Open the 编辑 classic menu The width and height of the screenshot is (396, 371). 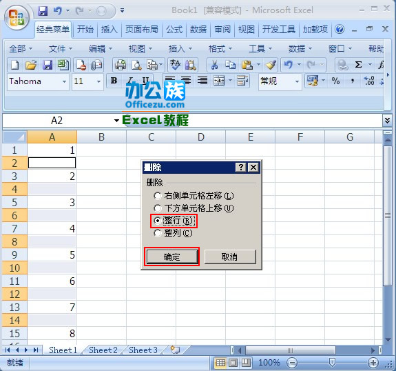coord(101,48)
